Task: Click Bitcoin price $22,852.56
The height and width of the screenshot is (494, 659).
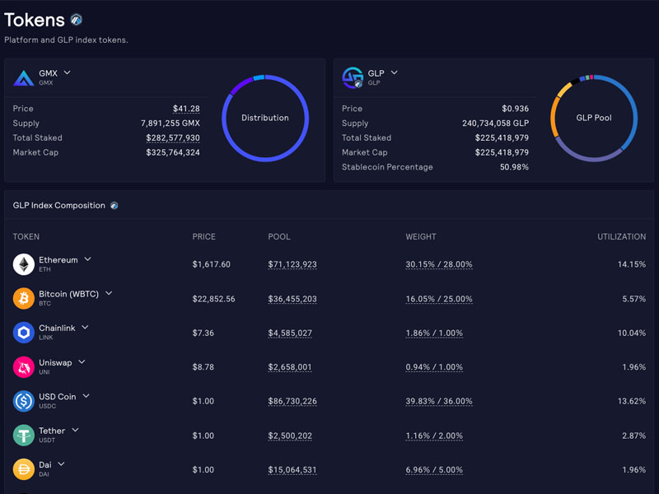Action: click(x=213, y=299)
